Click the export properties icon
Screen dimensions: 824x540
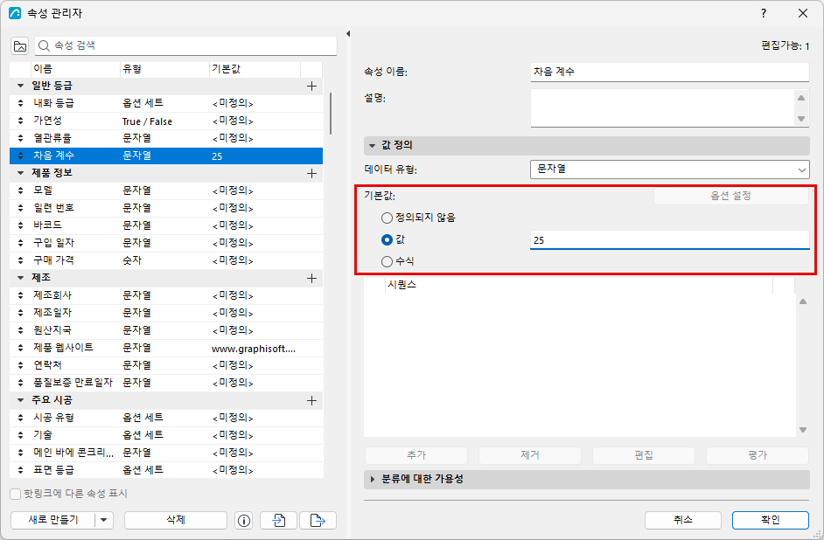point(318,520)
